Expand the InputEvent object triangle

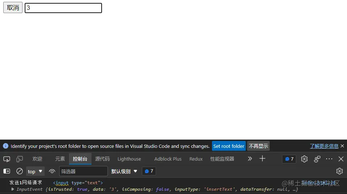pyautogui.click(x=13, y=189)
